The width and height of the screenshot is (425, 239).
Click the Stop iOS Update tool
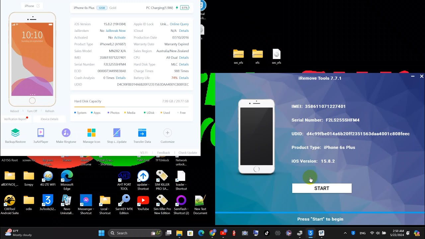pos(117,136)
